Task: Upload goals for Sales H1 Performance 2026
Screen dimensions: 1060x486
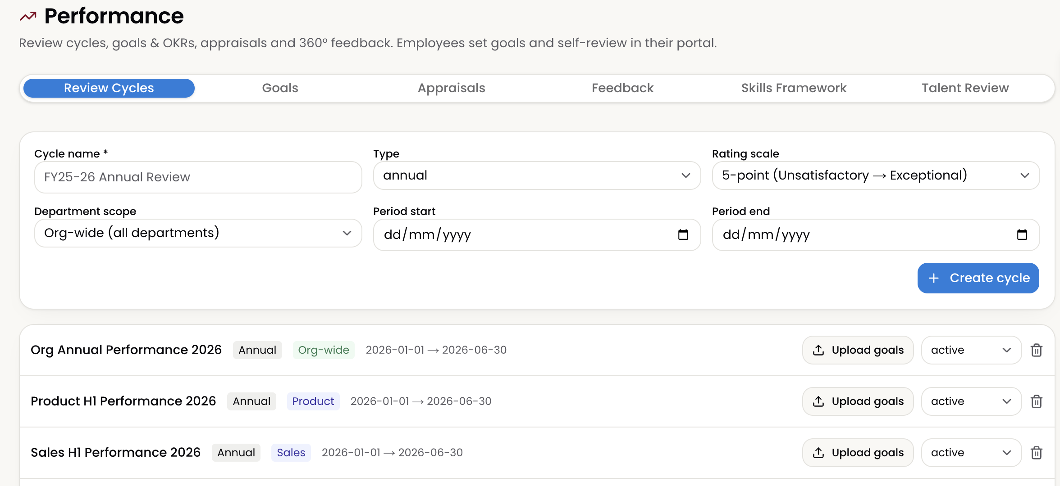Action: click(x=858, y=453)
